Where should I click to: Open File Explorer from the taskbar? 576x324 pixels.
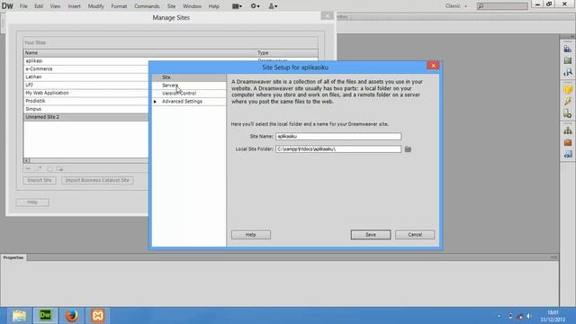(19, 315)
